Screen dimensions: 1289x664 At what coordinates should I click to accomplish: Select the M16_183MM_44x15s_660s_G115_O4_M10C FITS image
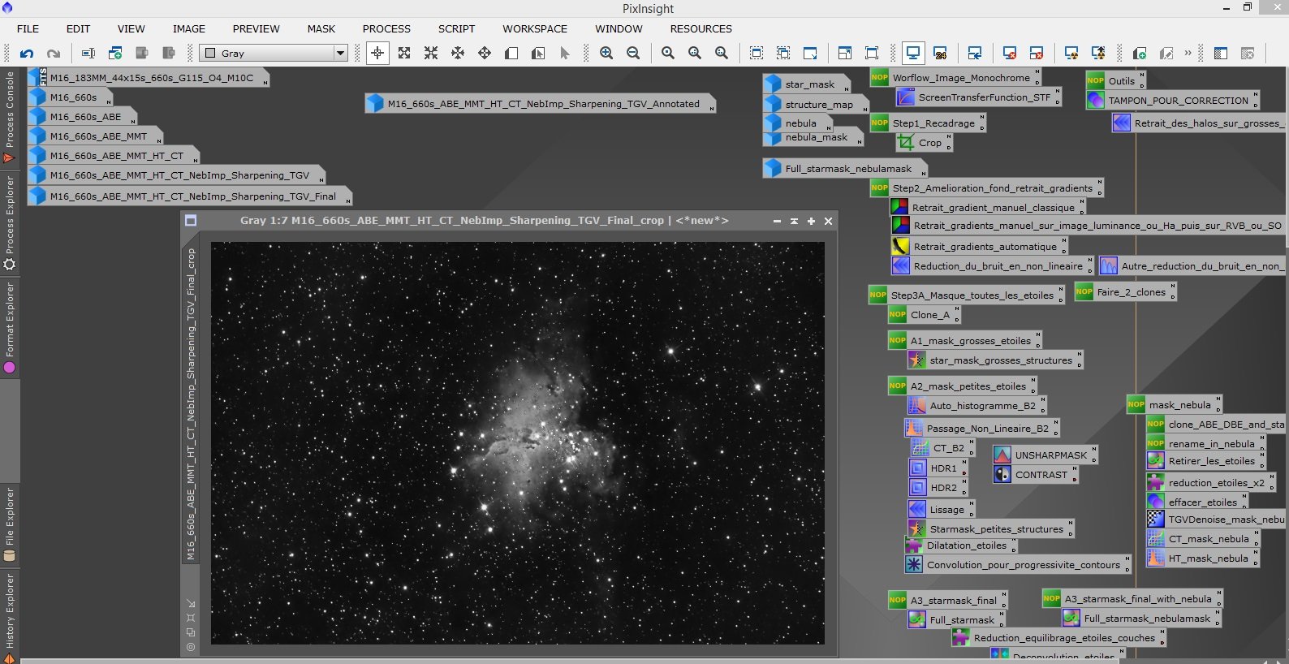(148, 78)
